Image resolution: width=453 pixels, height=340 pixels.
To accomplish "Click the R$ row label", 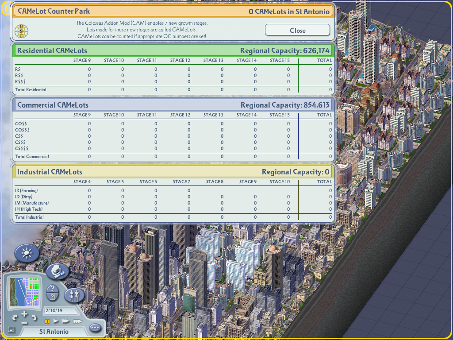I will point(18,70).
